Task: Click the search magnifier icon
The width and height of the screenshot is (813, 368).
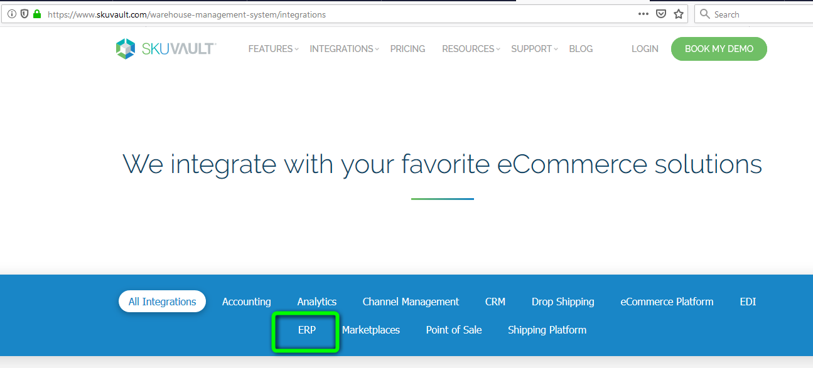Action: click(705, 14)
